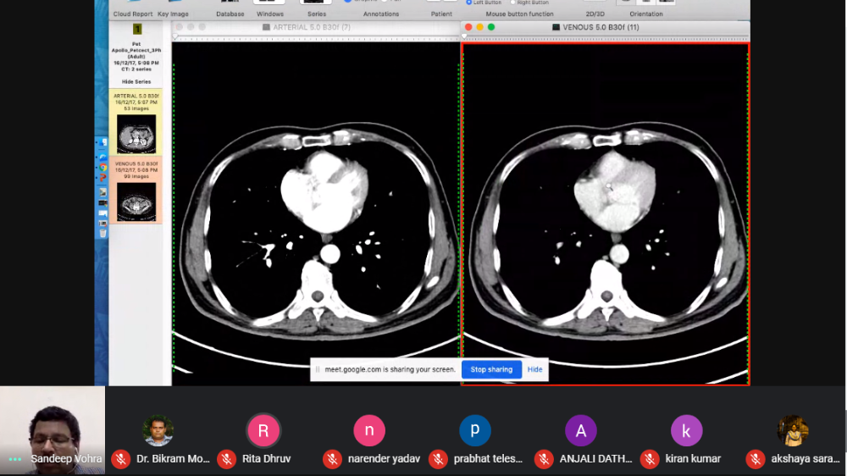Click akshaya's profile photo avatar
This screenshot has height=476, width=847.
point(793,430)
